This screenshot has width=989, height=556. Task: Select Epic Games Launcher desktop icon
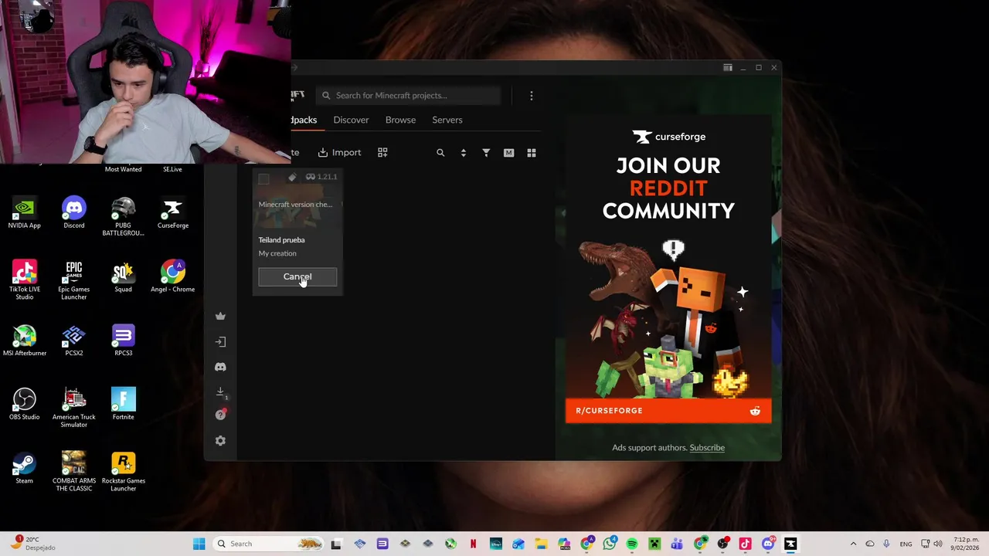point(74,281)
